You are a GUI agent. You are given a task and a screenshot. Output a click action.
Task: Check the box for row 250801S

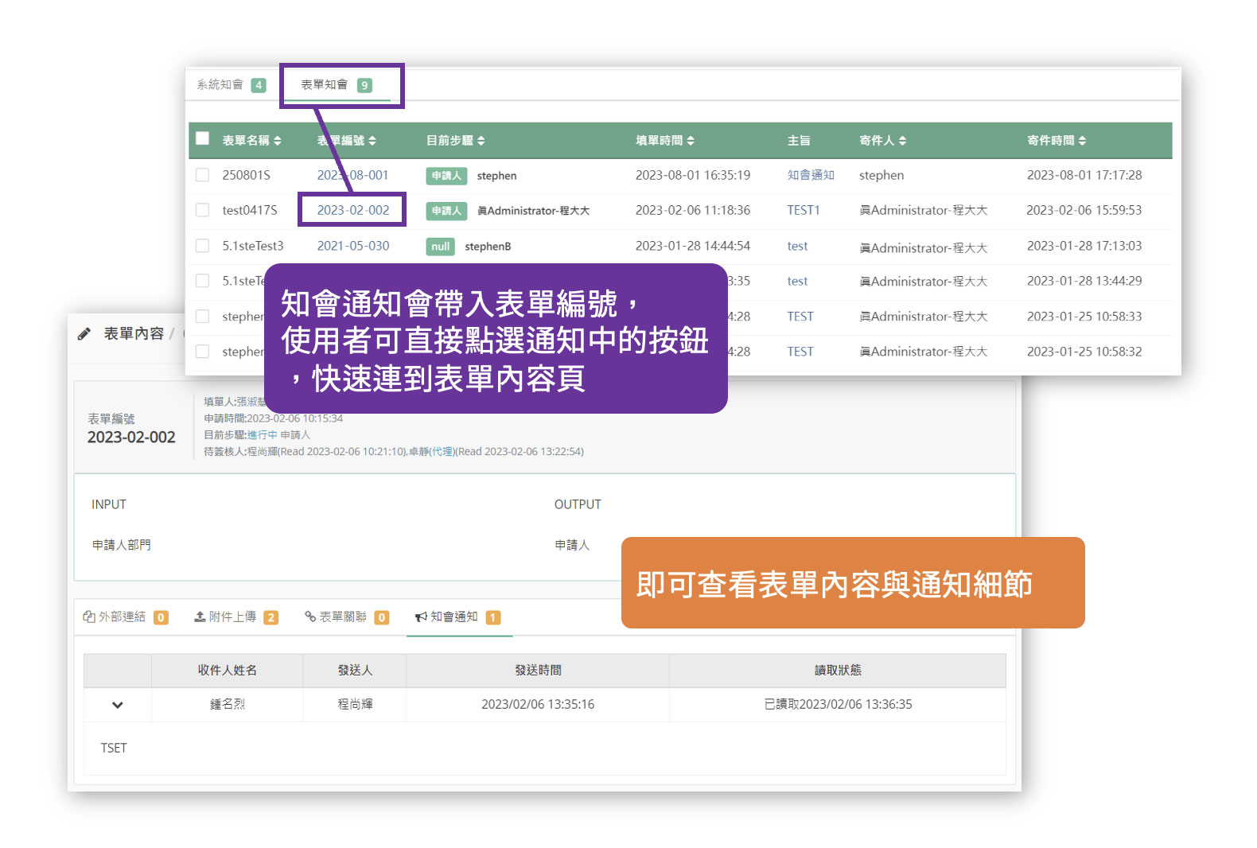click(x=203, y=175)
